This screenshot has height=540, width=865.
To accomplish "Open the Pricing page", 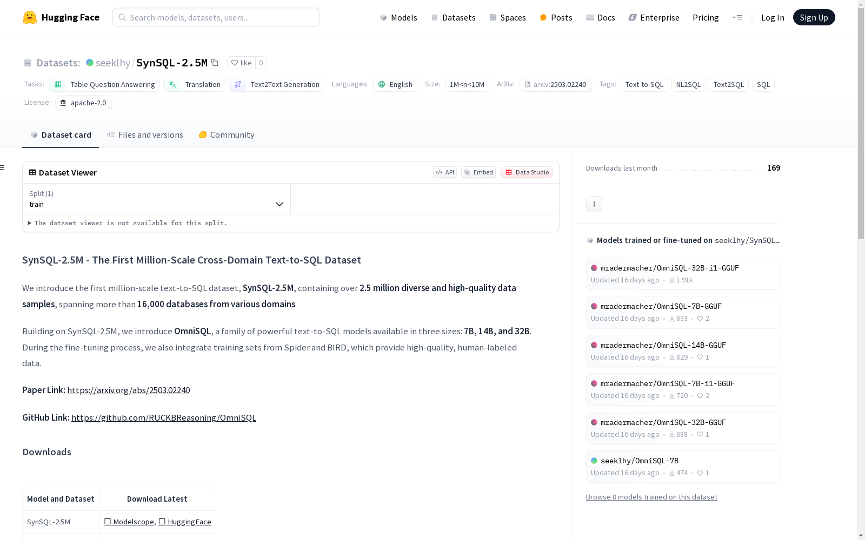I will click(x=706, y=17).
